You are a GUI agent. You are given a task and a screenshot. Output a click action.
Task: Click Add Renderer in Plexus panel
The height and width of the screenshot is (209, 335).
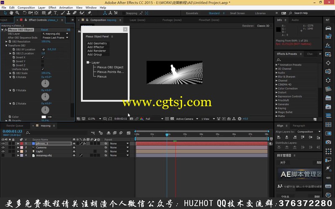click(x=97, y=51)
